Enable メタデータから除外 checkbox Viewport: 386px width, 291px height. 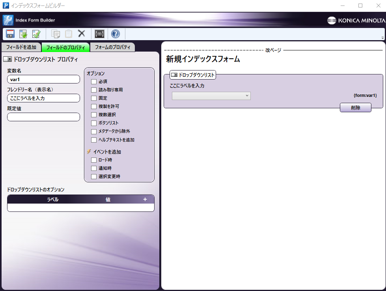[x=94, y=132]
